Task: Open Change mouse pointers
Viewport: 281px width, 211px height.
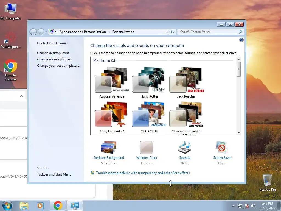Action: coord(54,59)
